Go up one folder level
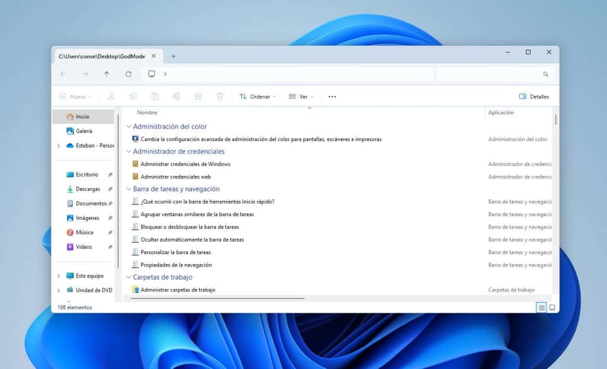Image resolution: width=607 pixels, height=369 pixels. coord(107,74)
